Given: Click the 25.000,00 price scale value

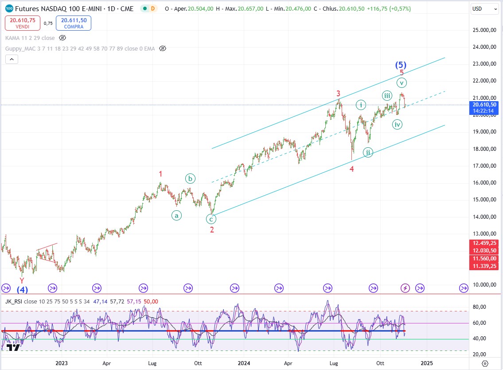Looking at the screenshot, I should (484, 30).
